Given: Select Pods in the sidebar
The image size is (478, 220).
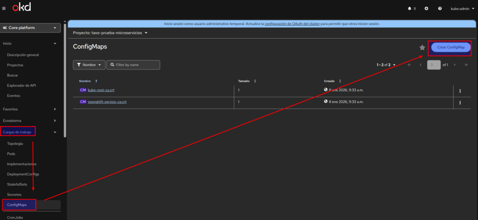Looking at the screenshot, I should (x=11, y=153).
